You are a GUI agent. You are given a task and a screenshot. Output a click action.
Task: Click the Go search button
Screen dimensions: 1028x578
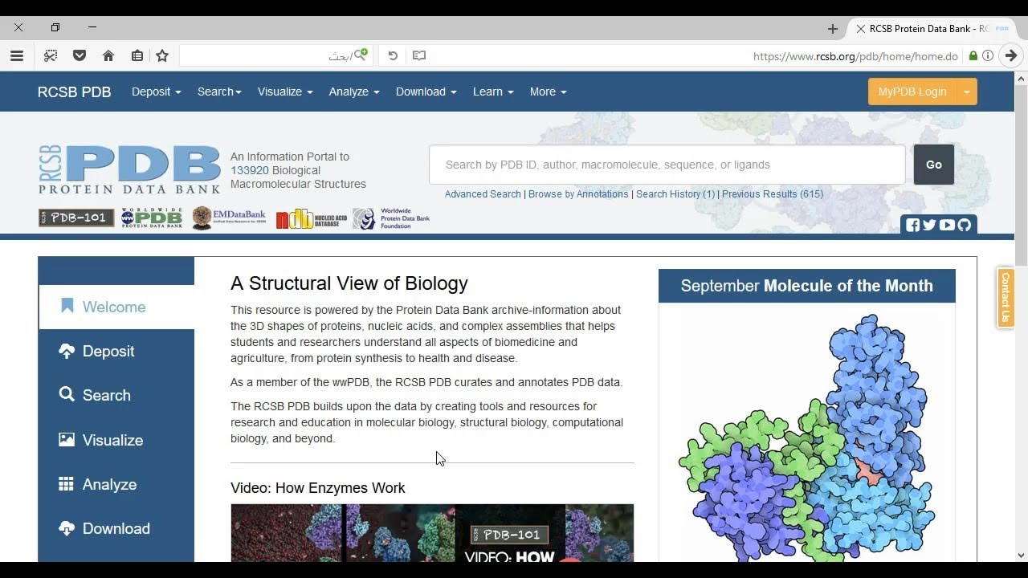click(x=934, y=165)
